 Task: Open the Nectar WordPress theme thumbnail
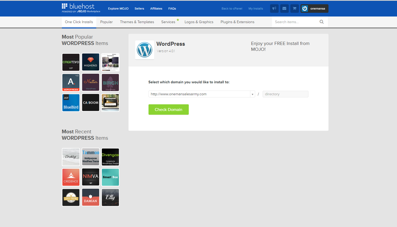[x=91, y=82]
